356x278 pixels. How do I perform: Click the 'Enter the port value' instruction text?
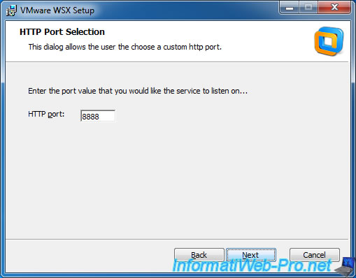[138, 91]
